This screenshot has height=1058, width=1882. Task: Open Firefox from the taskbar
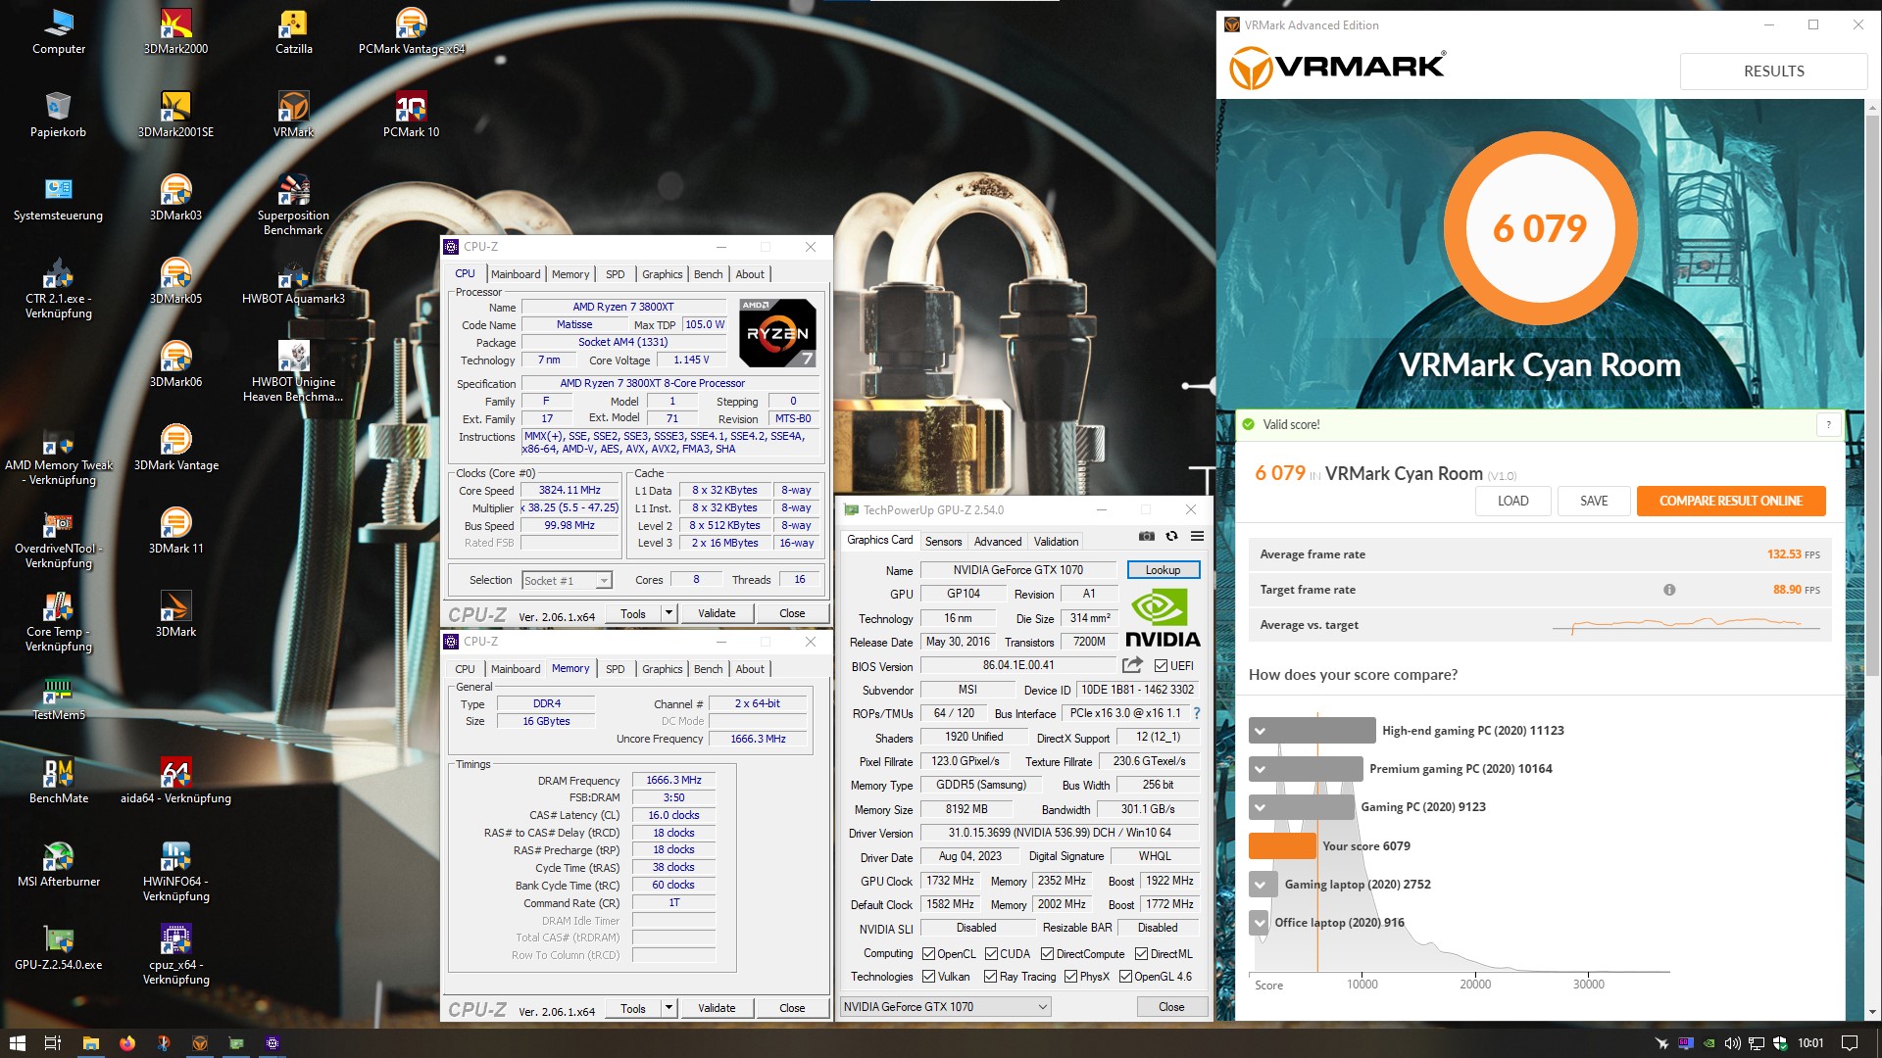pyautogui.click(x=127, y=1043)
